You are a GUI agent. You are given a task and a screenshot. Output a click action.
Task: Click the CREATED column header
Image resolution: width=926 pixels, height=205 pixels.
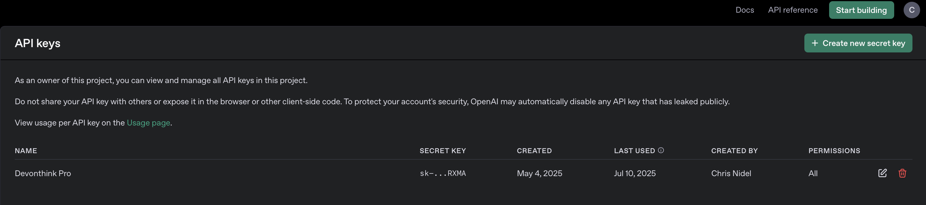pyautogui.click(x=534, y=151)
